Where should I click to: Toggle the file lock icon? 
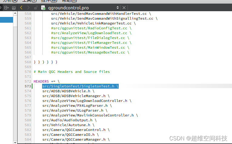pos(36,8)
